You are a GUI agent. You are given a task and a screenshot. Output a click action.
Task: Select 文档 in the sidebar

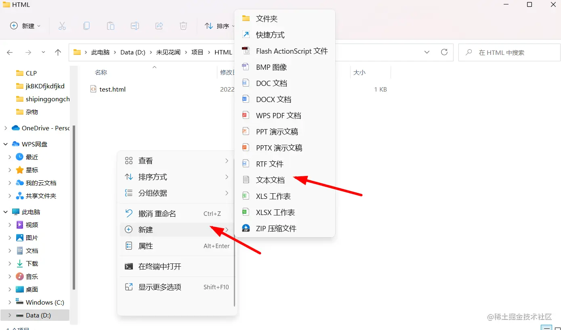click(27, 251)
